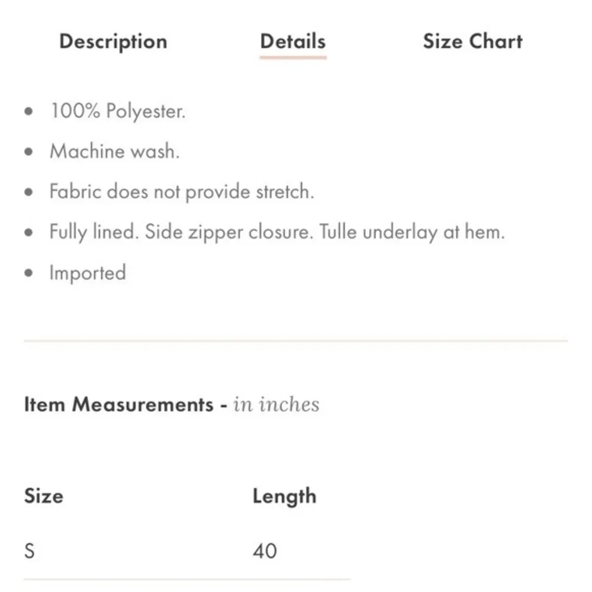
Task: Click the bullet beside Machine wash
Action: pyautogui.click(x=28, y=152)
